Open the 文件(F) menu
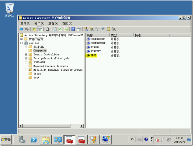Viewport: 193px width, 146px height. click(25, 23)
